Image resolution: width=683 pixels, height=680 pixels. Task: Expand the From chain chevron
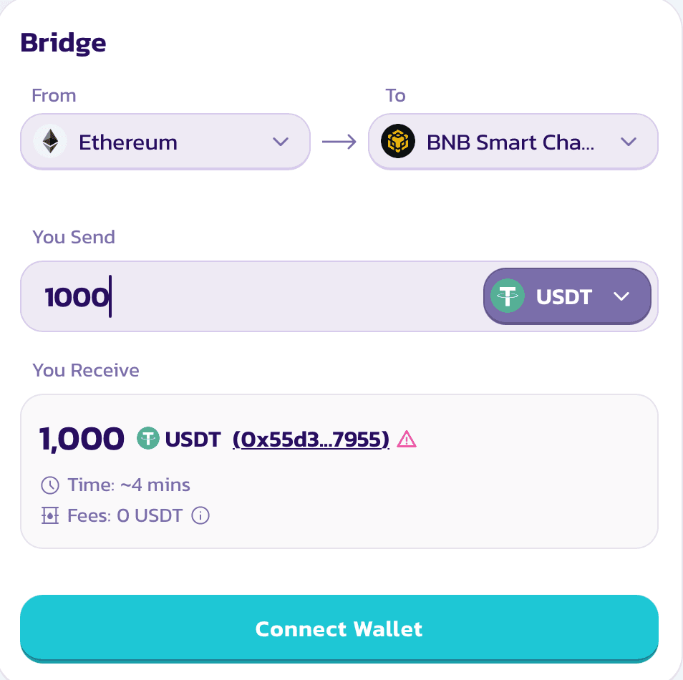click(x=281, y=142)
